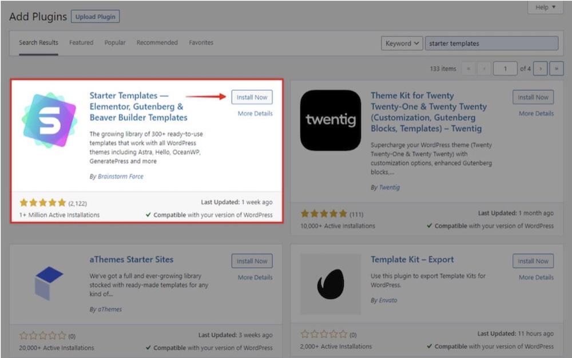This screenshot has height=358, width=572.
Task: Open the aThemes Starter Sites title link
Action: [x=132, y=259]
